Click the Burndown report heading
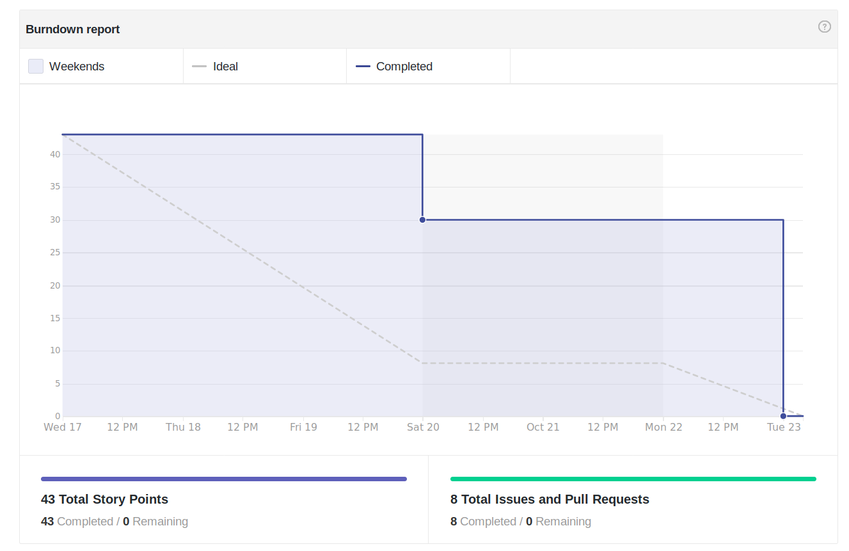 [x=73, y=29]
